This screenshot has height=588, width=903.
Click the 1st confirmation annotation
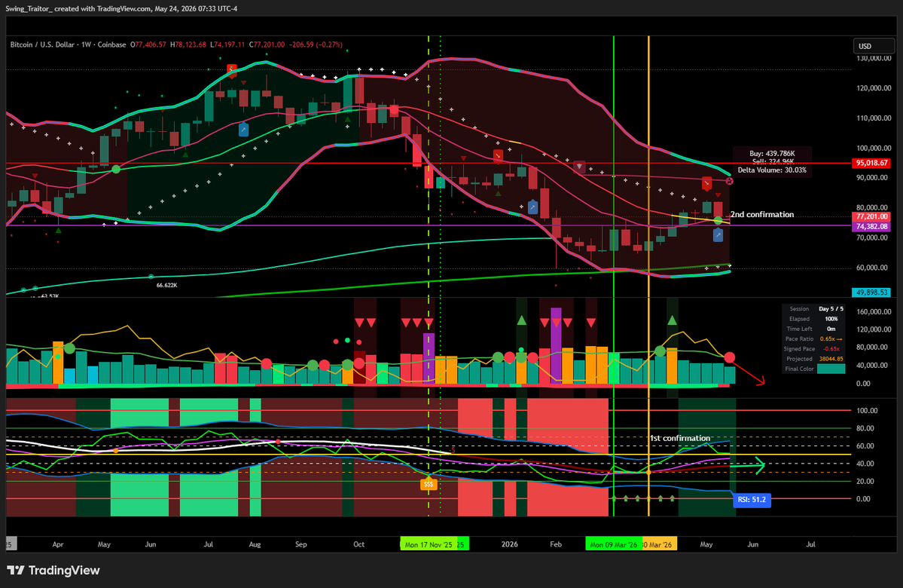680,438
